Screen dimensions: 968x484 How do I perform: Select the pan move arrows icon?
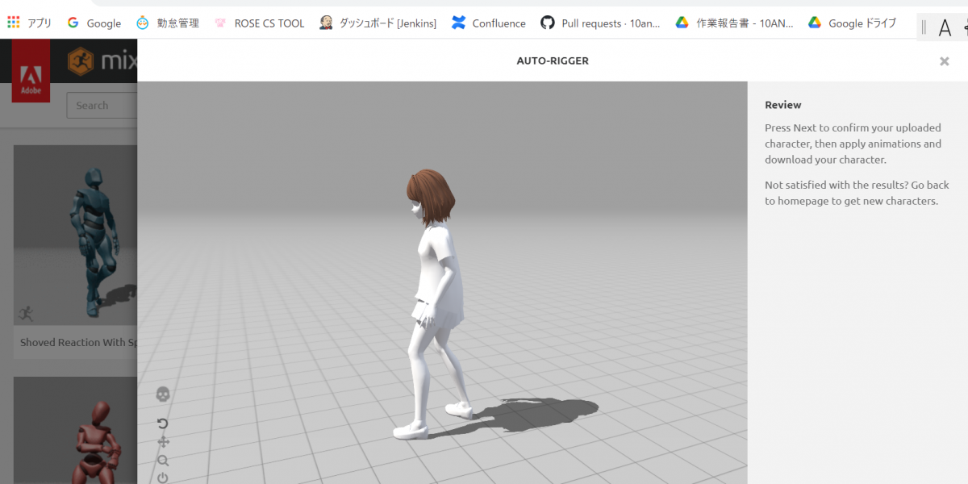click(x=163, y=442)
